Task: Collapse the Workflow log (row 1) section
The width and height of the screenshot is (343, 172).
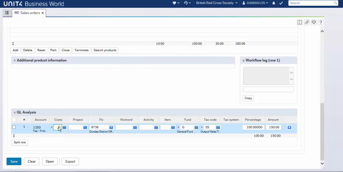Action: (x=243, y=61)
